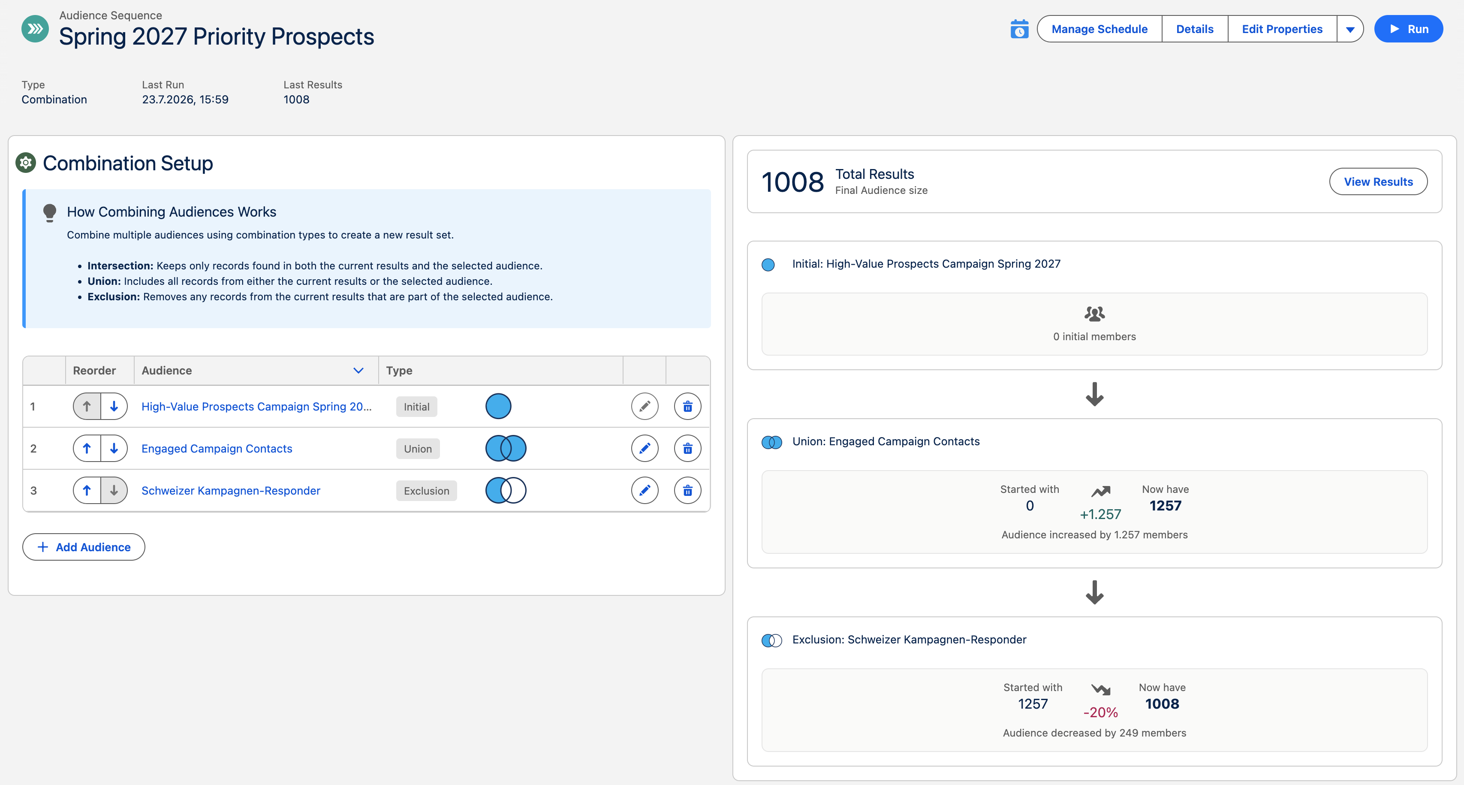Click 'Union: Engaged Campaign Contacts' card title

click(x=886, y=442)
